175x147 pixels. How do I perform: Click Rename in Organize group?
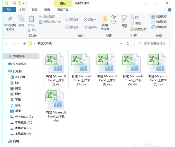90,27
